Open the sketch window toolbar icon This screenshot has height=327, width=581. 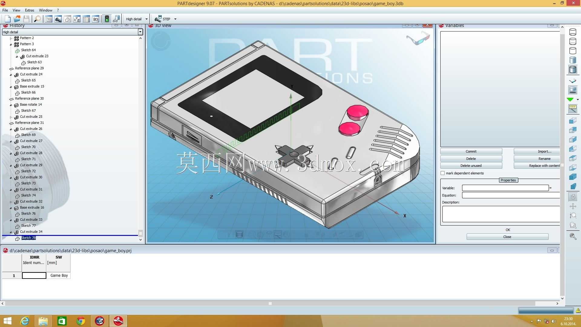(67, 19)
